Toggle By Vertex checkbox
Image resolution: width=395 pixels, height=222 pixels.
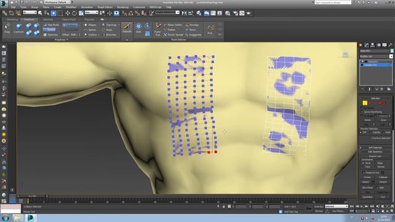362,108
